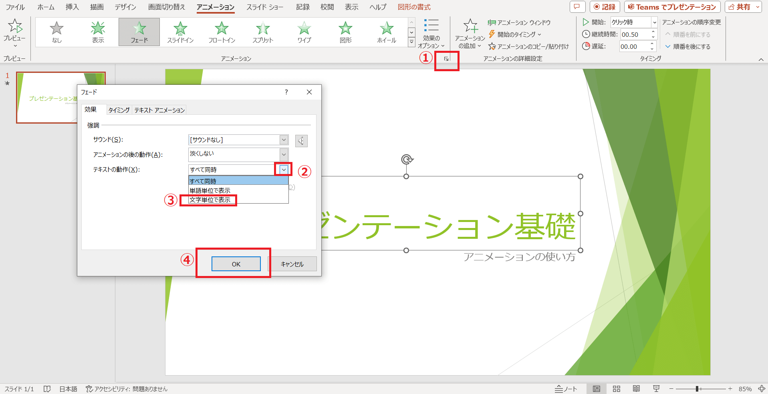768x394 pixels.
Task: Click Teams でプレゼンテーション button
Action: tap(672, 7)
